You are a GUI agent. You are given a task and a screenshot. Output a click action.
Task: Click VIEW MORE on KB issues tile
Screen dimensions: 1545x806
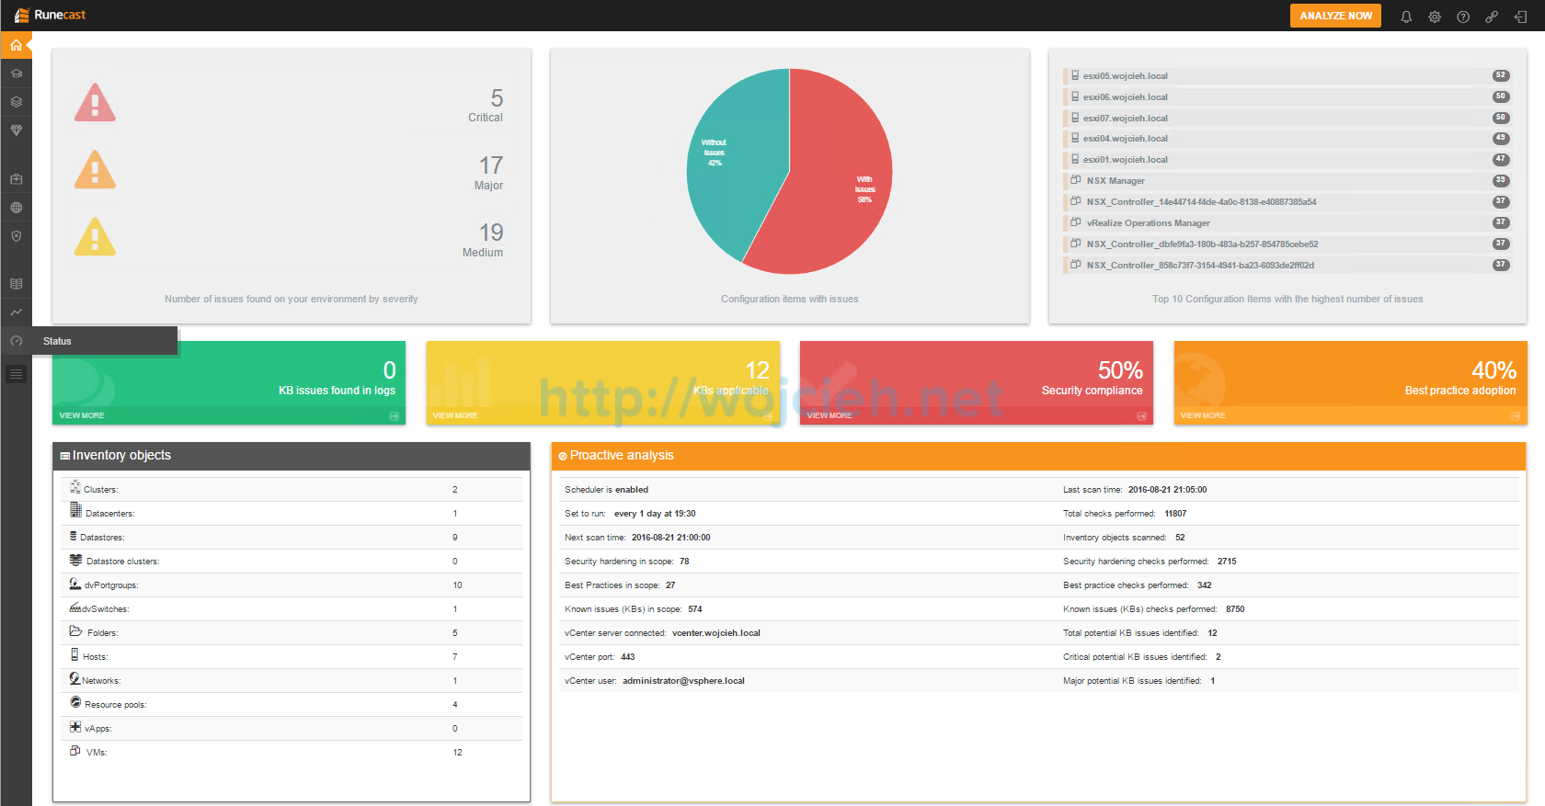pos(82,415)
